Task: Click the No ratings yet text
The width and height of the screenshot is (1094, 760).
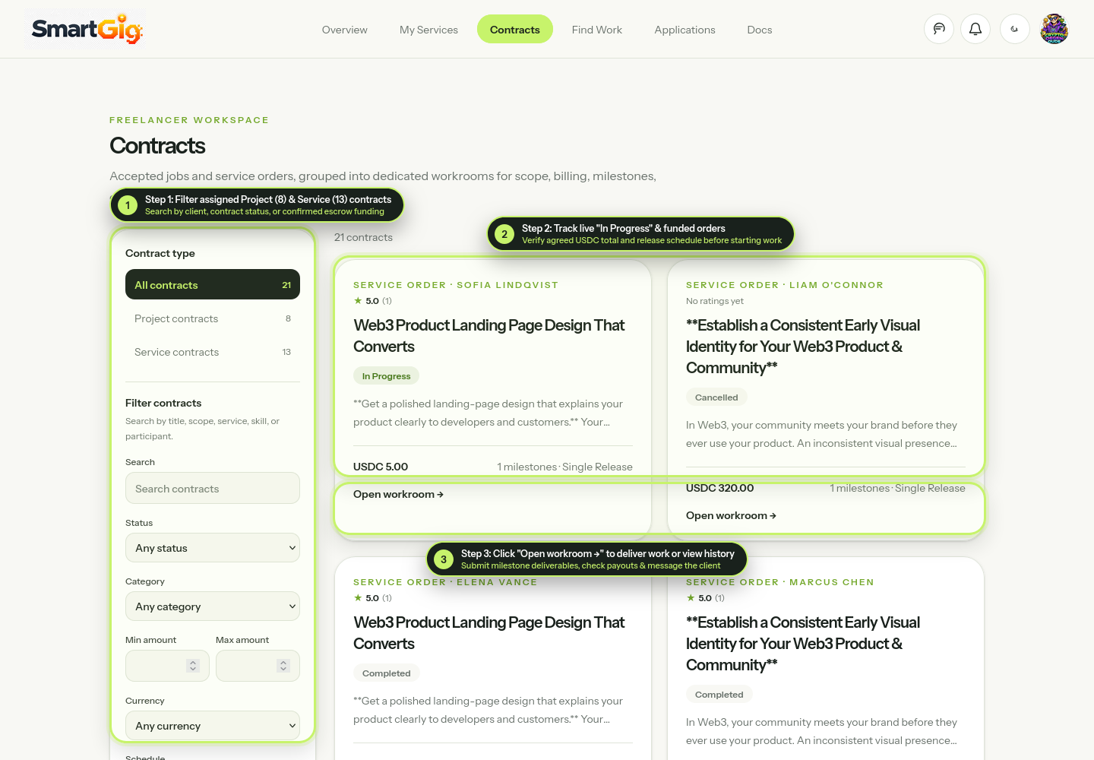Action: 715,301
